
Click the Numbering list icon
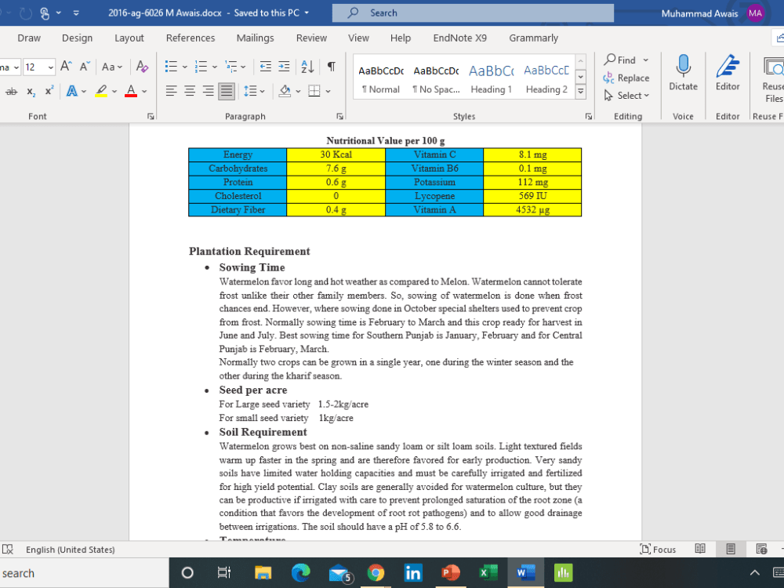[x=201, y=67]
